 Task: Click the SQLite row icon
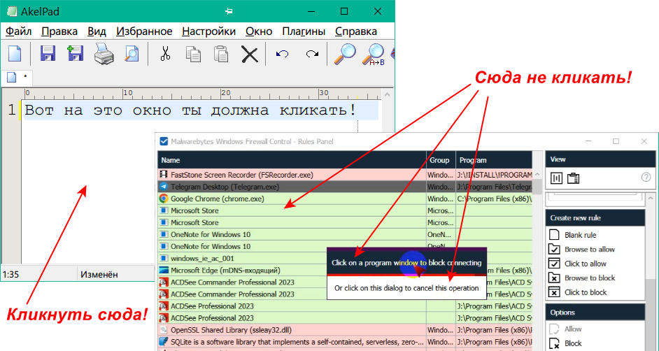(164, 341)
